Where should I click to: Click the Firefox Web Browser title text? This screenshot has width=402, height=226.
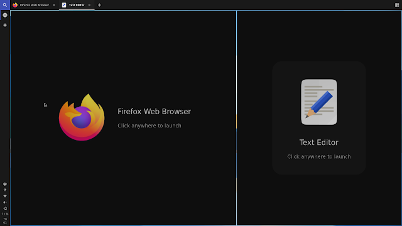tap(154, 112)
